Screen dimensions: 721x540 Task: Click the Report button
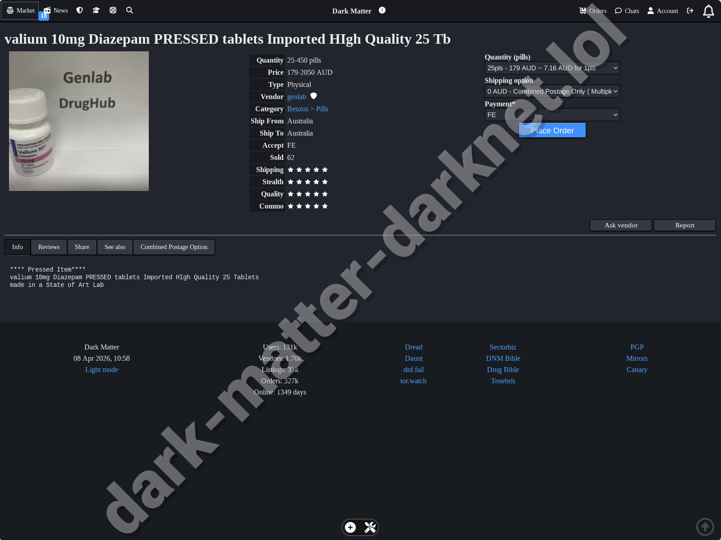click(x=684, y=225)
